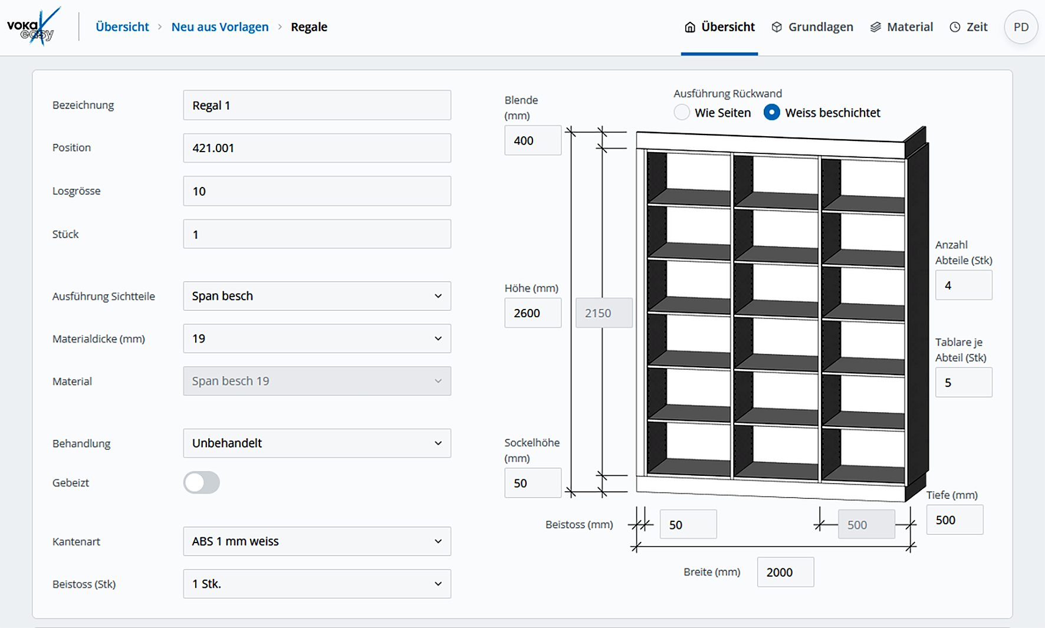The image size is (1045, 628).
Task: Click the home icon beside Übersicht tab
Action: click(689, 27)
